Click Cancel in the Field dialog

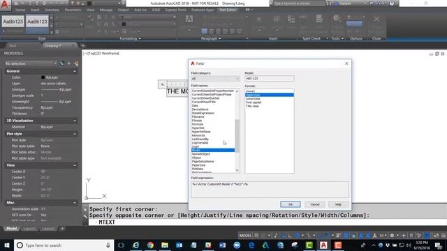(315, 204)
